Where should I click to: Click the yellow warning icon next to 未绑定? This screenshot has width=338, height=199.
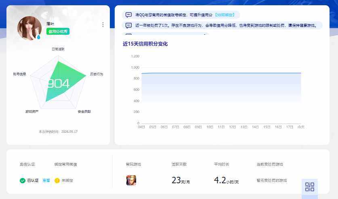(x=57, y=180)
